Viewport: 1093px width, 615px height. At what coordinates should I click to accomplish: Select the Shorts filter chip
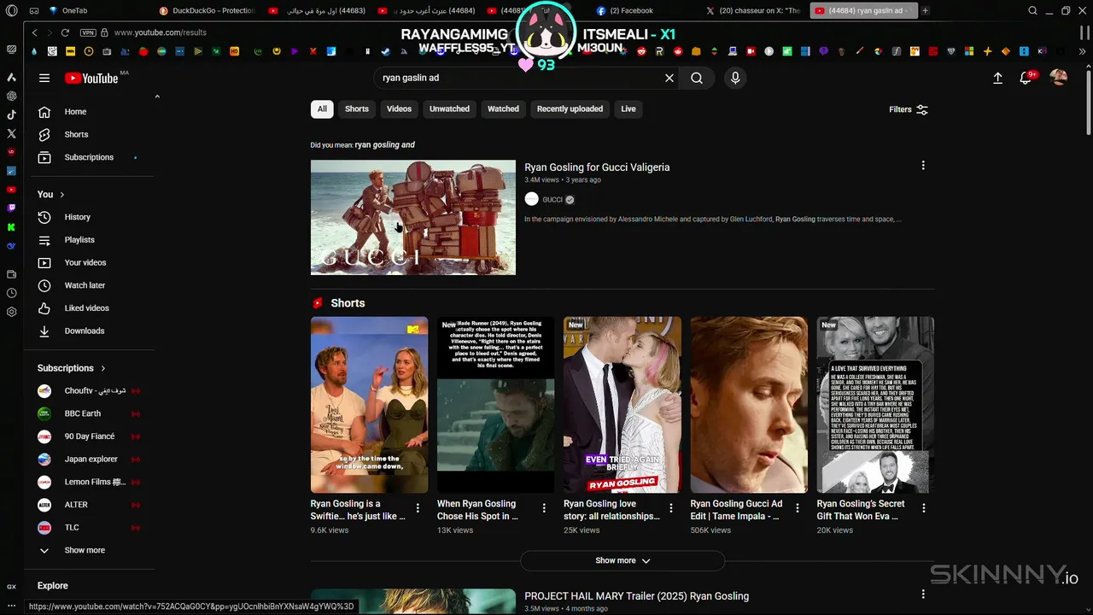357,109
